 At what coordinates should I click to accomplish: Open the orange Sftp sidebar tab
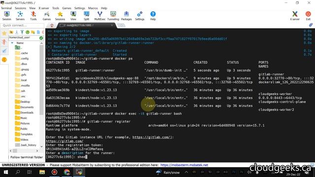(x=4, y=59)
